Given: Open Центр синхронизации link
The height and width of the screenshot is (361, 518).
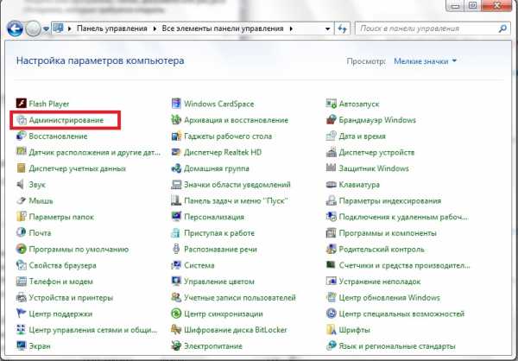Looking at the screenshot, I should tap(224, 313).
